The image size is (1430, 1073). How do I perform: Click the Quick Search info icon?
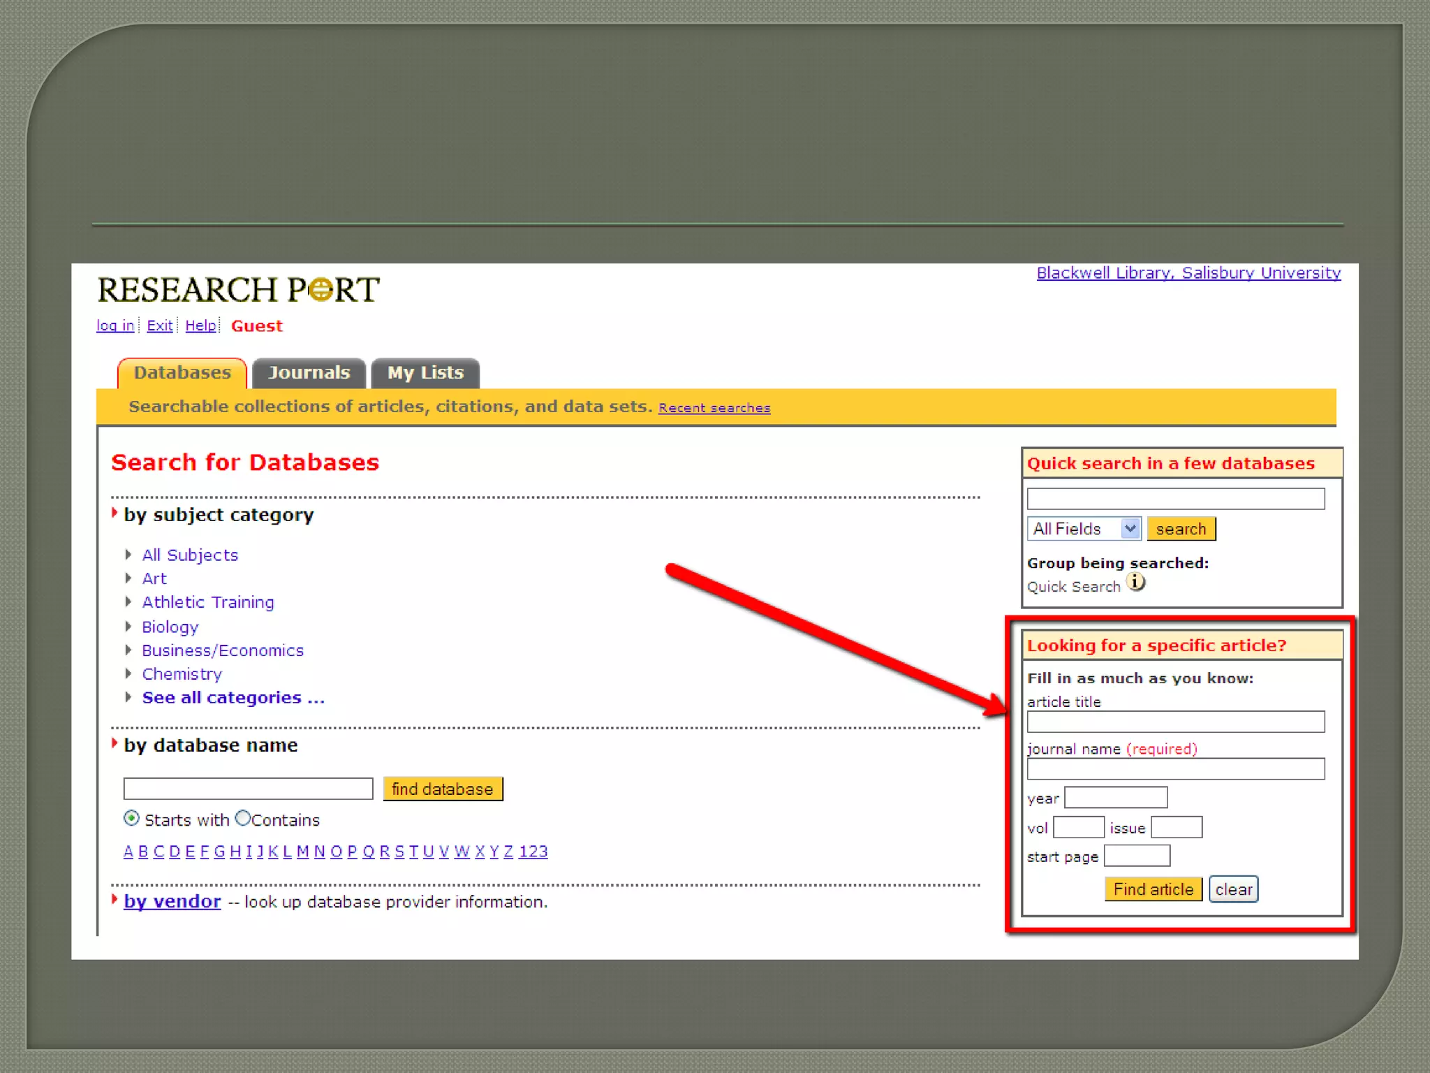[1136, 582]
